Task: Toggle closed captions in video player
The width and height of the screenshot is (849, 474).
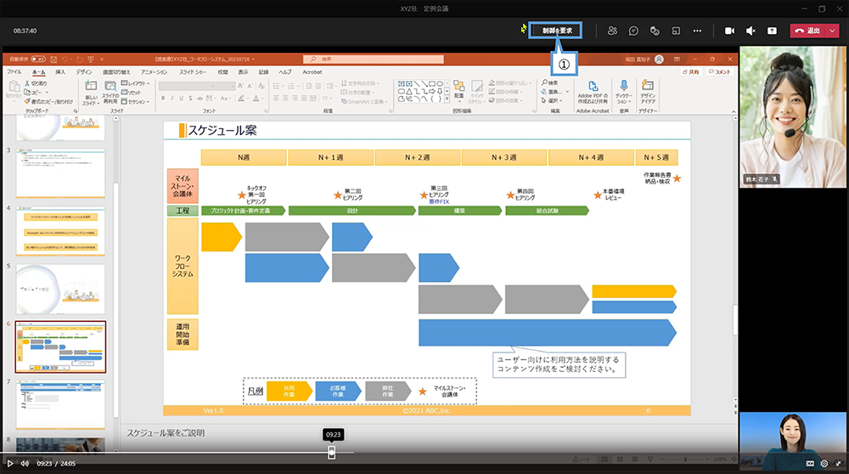Action: pos(810,464)
